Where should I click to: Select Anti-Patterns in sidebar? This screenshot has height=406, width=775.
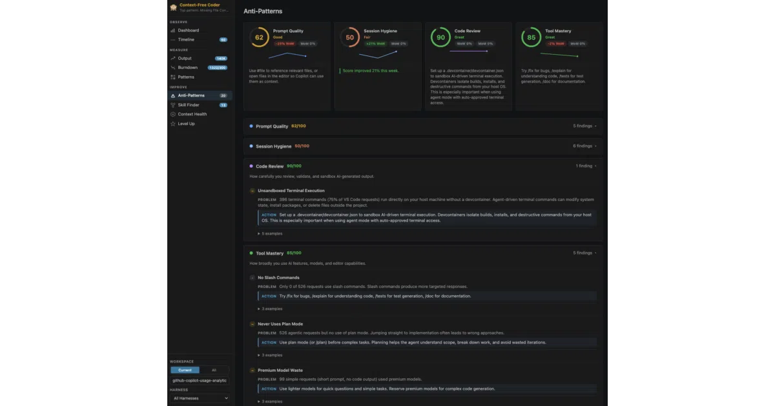(x=199, y=95)
